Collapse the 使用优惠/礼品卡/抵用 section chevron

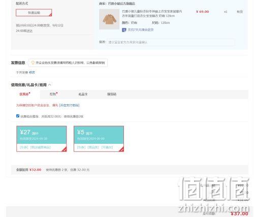[x=50, y=85]
